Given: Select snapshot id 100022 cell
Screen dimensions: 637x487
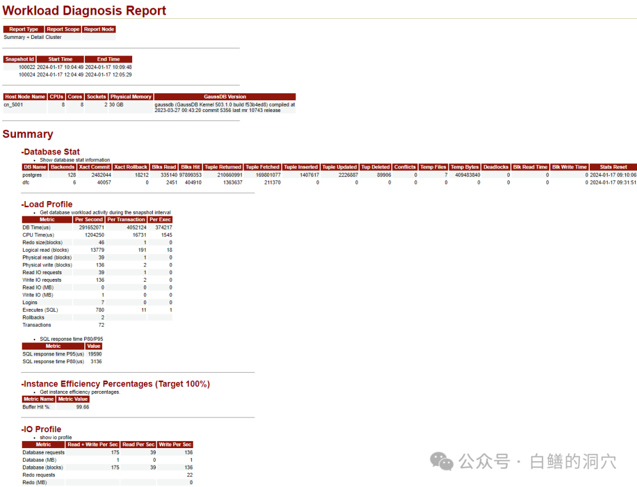Looking at the screenshot, I should coord(27,67).
